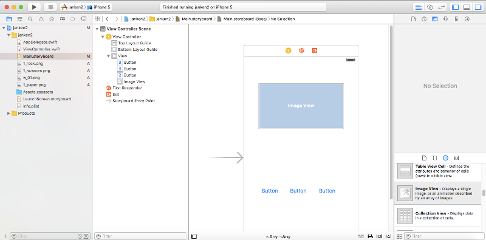Show the Size inspector
Viewport: 486px width, 240px height.
(x=456, y=19)
